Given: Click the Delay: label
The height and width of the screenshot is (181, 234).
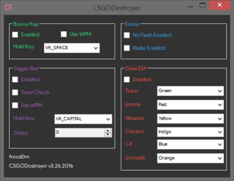Looking at the screenshot, I should tap(21, 133).
